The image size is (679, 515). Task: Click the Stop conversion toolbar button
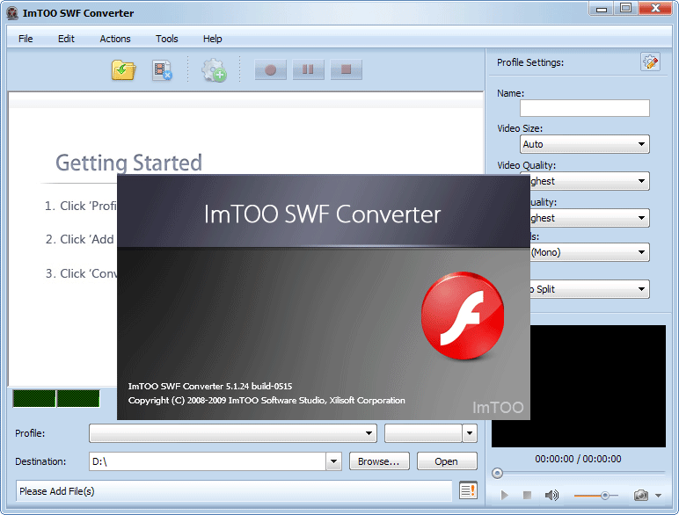click(x=346, y=69)
